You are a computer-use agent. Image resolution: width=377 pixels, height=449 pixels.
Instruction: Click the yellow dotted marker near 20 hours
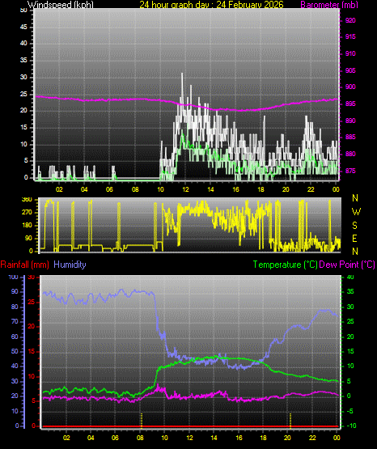click(290, 420)
